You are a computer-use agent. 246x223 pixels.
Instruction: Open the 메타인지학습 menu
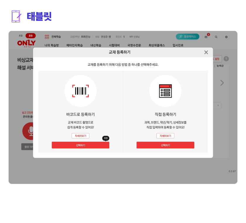tap(74, 45)
